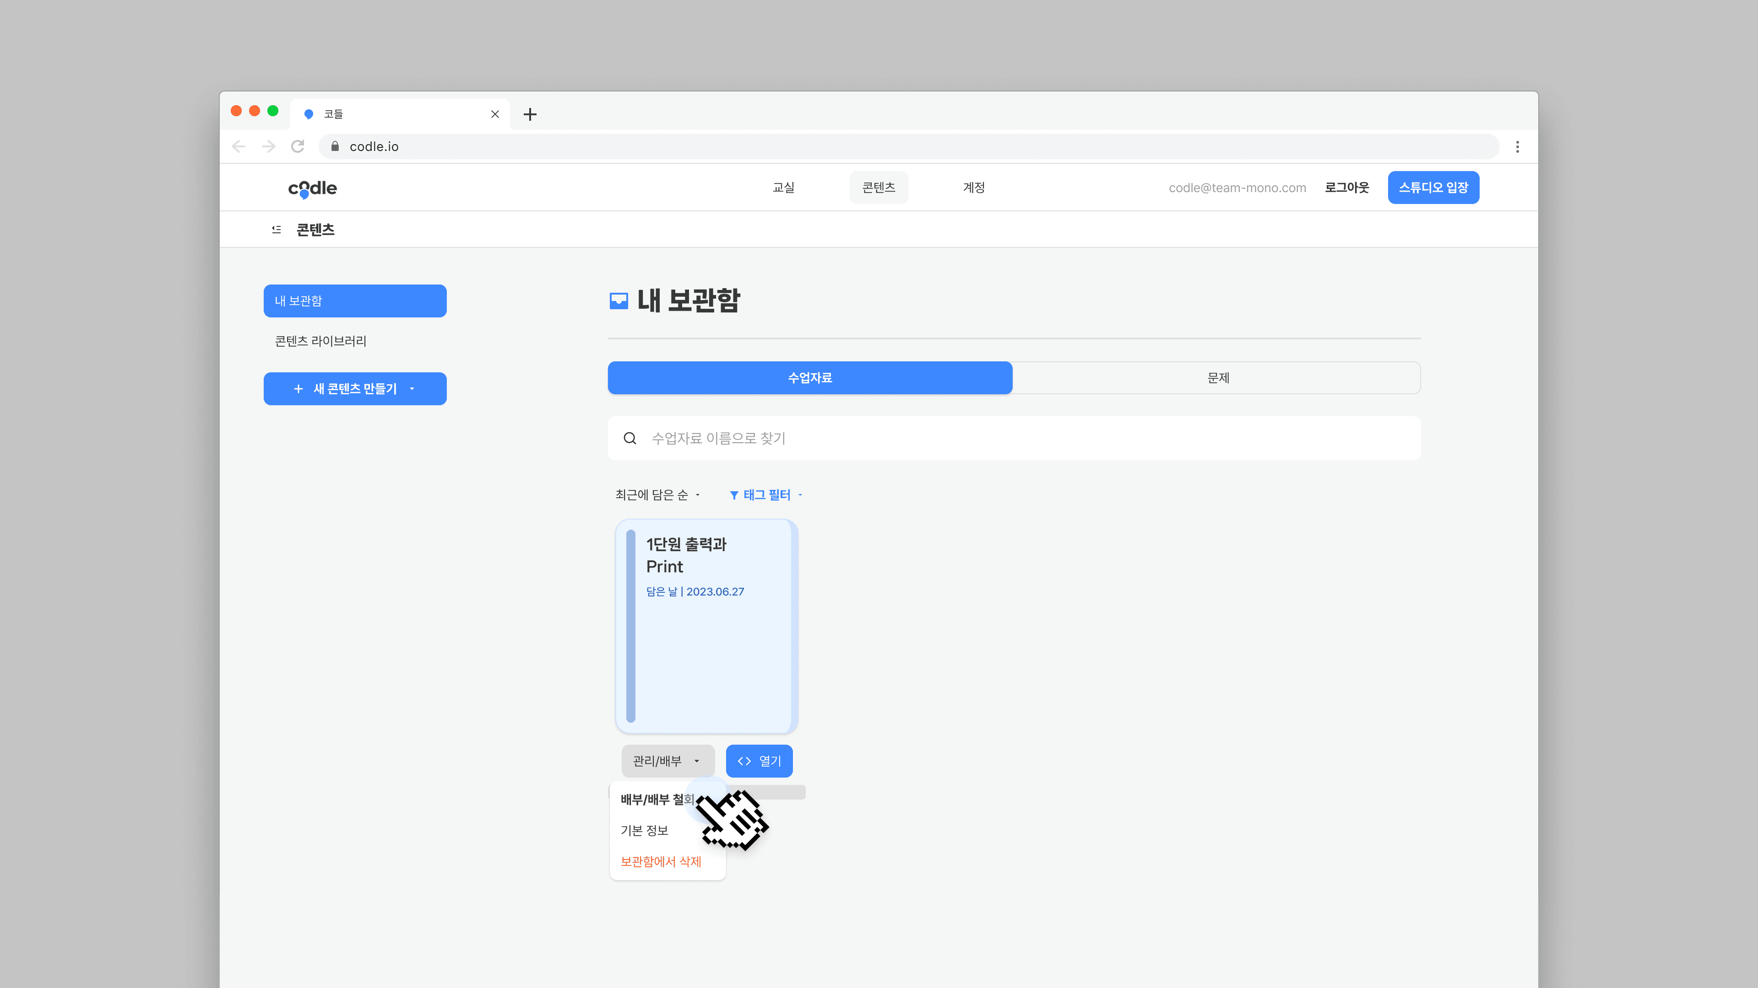Screen dimensions: 1758x988
Task: Choose 배부/배부 철회 from the menu
Action: click(657, 799)
